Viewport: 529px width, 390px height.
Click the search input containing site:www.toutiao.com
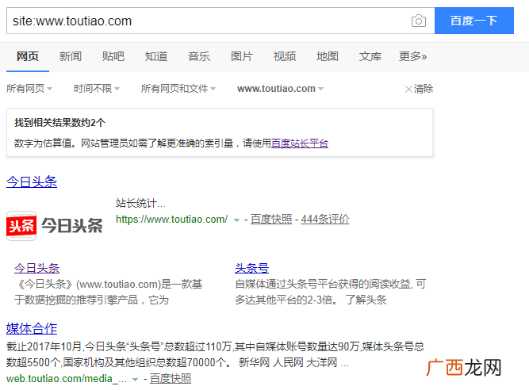209,21
